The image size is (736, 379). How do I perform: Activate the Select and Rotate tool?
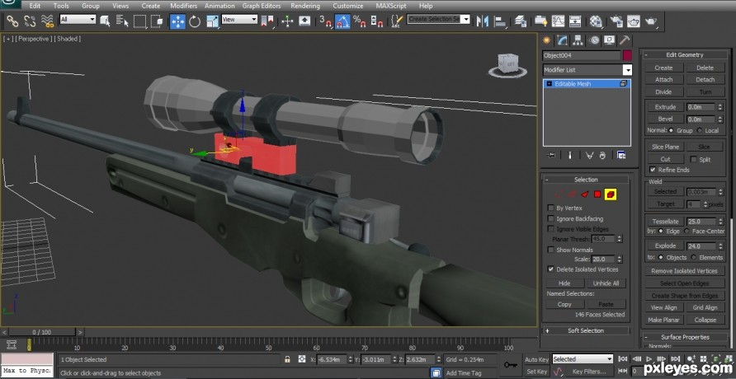tap(195, 21)
